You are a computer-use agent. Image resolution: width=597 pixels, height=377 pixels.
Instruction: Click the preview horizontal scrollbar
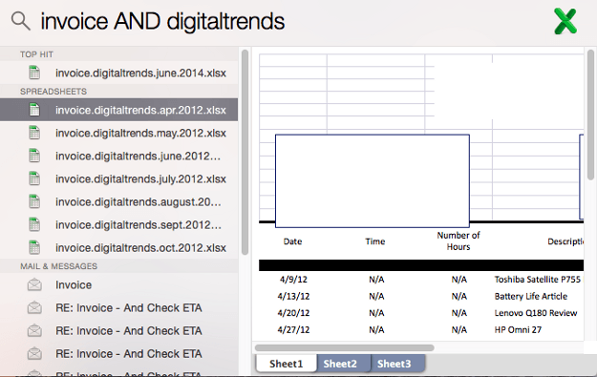click(345, 347)
